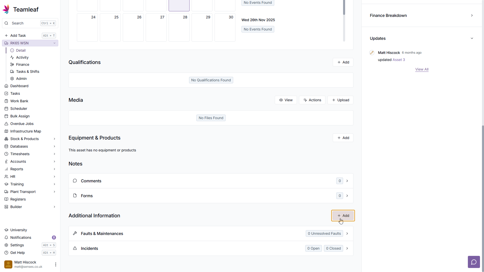Expand the Comments notes row

coord(347,181)
